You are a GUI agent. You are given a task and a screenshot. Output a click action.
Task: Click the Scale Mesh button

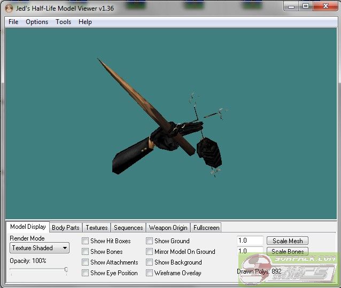click(x=288, y=241)
